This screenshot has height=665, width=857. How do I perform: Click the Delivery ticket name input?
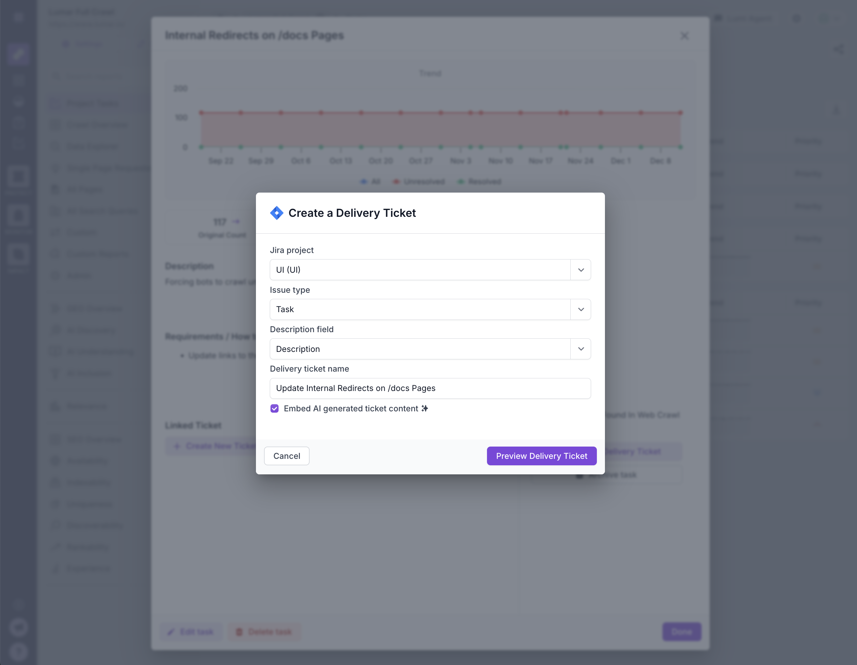430,388
